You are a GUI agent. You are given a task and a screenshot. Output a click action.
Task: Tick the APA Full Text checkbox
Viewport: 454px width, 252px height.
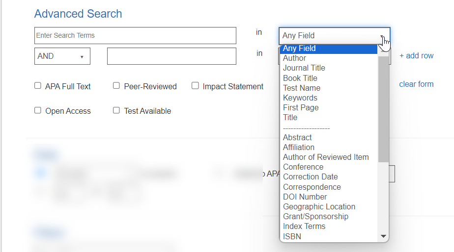tap(38, 85)
